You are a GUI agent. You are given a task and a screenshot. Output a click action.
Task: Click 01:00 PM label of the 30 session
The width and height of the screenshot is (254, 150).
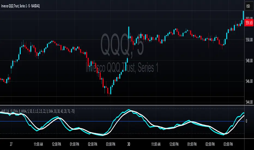tap(192, 144)
